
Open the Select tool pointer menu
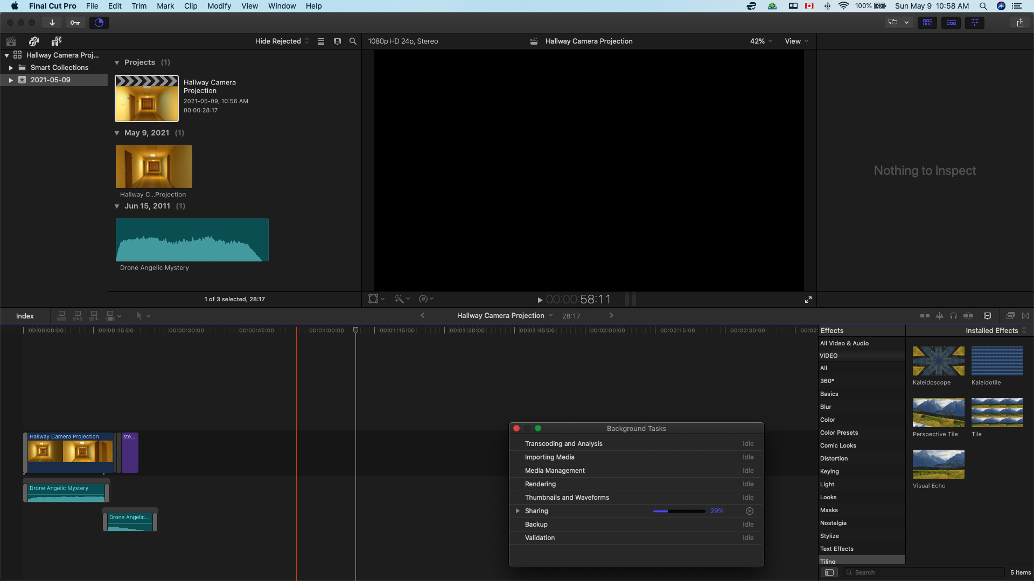click(143, 316)
